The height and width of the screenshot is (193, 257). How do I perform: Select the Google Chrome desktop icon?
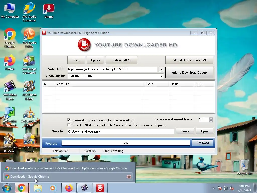[x=10, y=38]
